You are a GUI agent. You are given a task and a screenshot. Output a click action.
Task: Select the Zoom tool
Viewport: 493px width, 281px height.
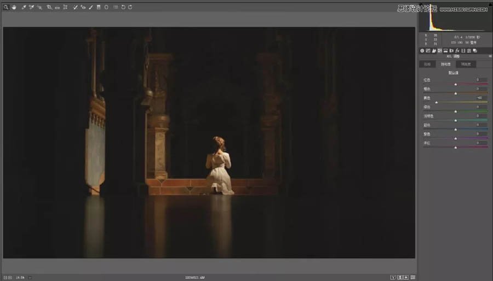(x=5, y=7)
